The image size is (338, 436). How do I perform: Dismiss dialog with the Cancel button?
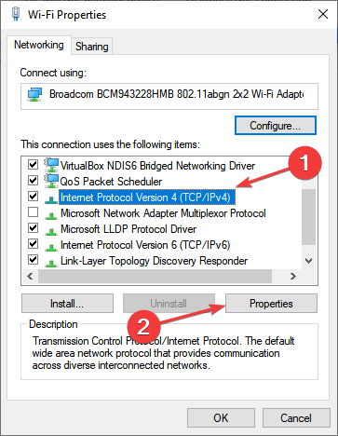[x=296, y=418]
